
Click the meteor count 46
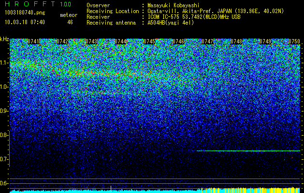70,22
